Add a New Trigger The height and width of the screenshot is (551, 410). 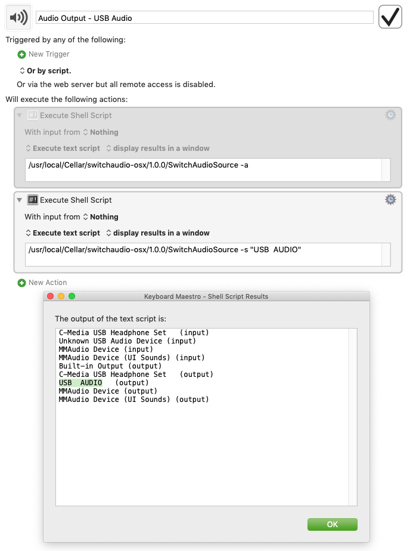(x=49, y=54)
